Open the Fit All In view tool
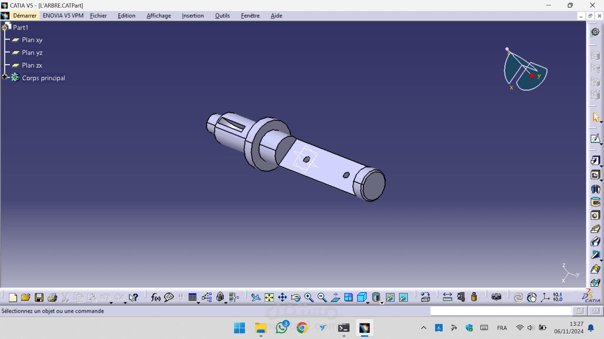 (269, 297)
